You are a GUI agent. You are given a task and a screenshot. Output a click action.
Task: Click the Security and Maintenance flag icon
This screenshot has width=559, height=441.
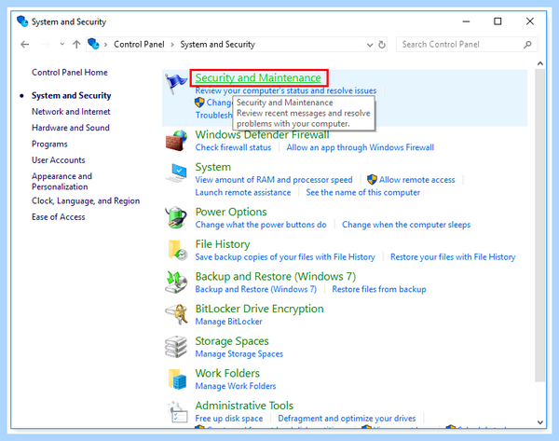pos(176,82)
